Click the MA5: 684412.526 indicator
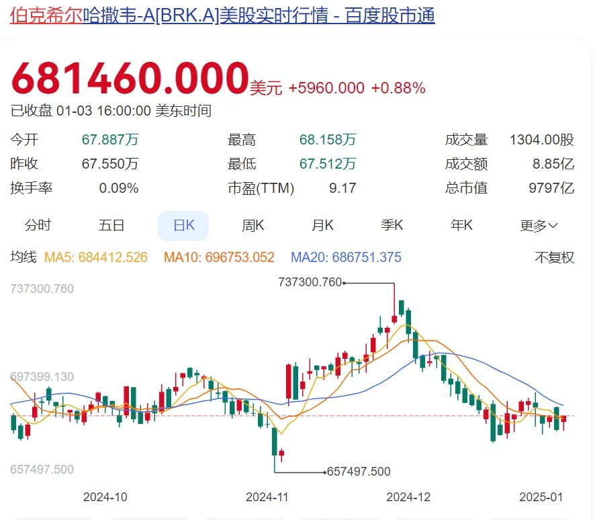The height and width of the screenshot is (520, 597). (95, 257)
